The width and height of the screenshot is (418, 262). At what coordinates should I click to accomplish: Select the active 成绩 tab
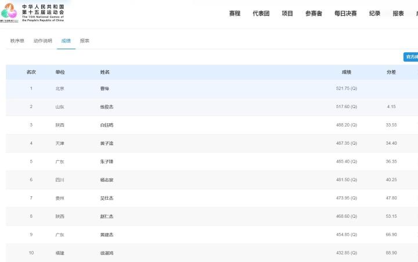(66, 41)
